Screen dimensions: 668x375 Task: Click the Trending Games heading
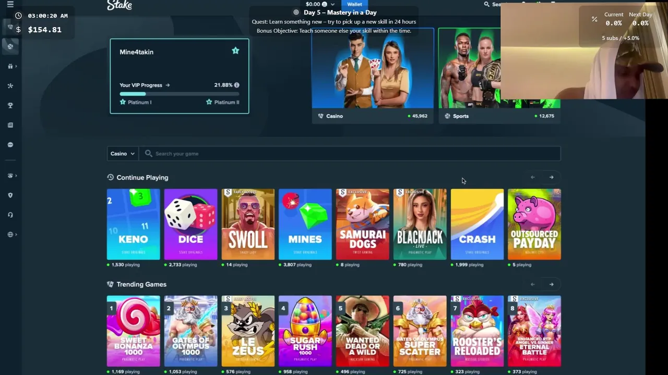click(141, 284)
